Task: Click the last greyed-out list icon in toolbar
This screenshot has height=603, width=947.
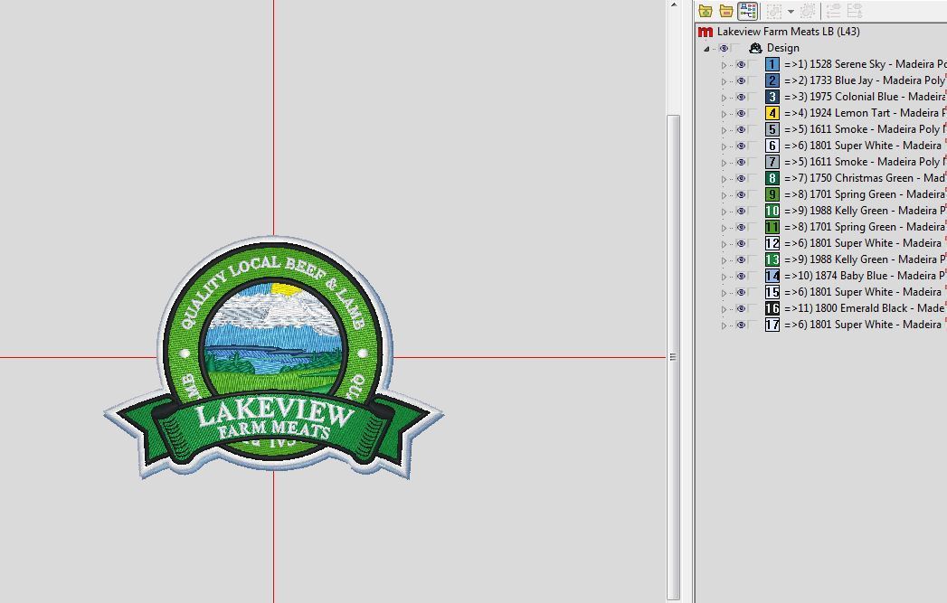Action: click(x=855, y=11)
